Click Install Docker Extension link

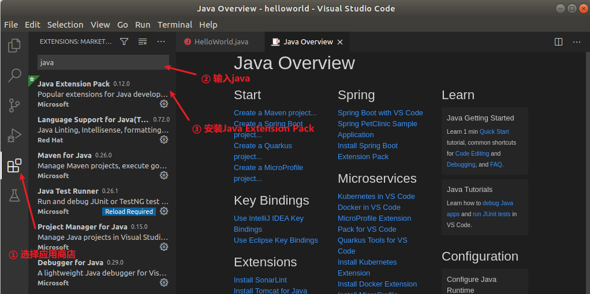pyautogui.click(x=377, y=284)
